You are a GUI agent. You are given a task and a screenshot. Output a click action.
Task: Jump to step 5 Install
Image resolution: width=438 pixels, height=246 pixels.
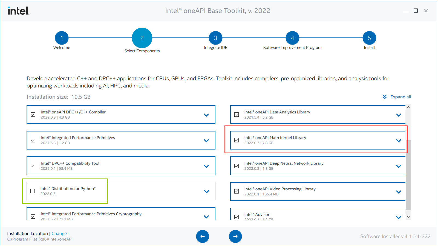369,38
